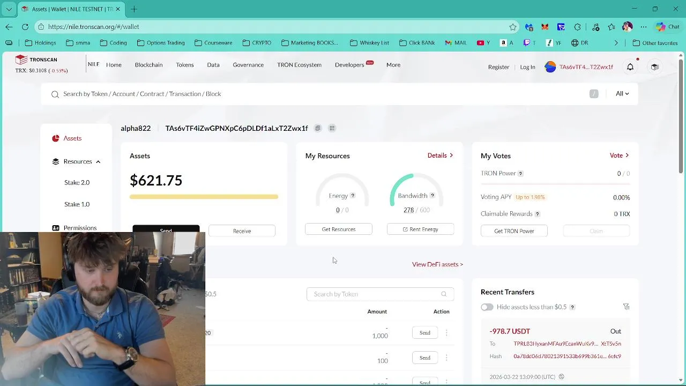The height and width of the screenshot is (386, 686).
Task: Show the wallet address QR code icon
Action: tap(332, 128)
